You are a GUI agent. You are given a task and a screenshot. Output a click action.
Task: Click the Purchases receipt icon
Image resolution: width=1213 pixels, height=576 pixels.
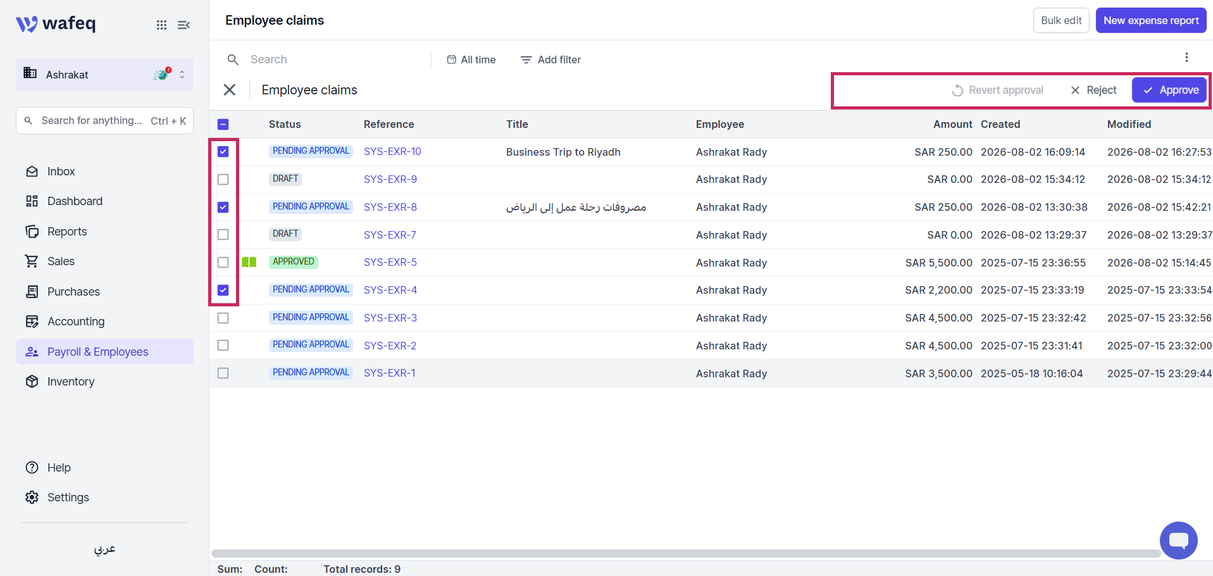(32, 292)
